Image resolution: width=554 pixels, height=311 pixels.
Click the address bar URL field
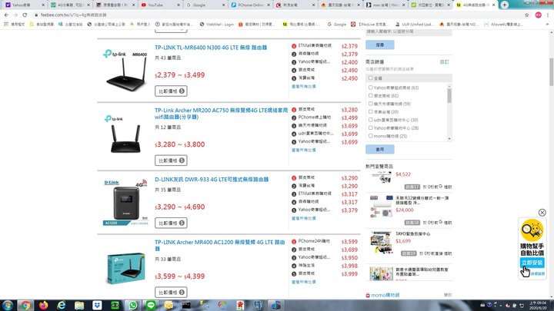tap(279, 15)
